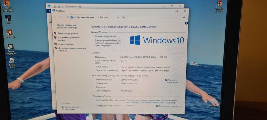Open Центр безопасности и обслуживания link
The width and height of the screenshot is (267, 120).
click(x=71, y=108)
